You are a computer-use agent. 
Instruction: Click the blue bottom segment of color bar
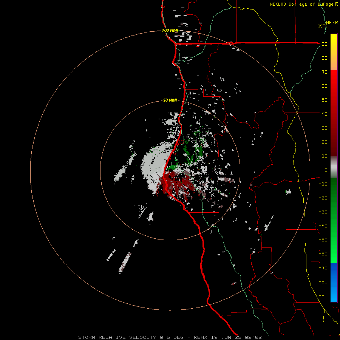334,282
